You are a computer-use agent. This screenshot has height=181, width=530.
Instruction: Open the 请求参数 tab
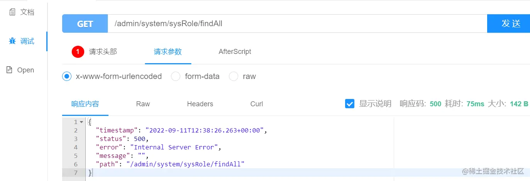coord(168,52)
